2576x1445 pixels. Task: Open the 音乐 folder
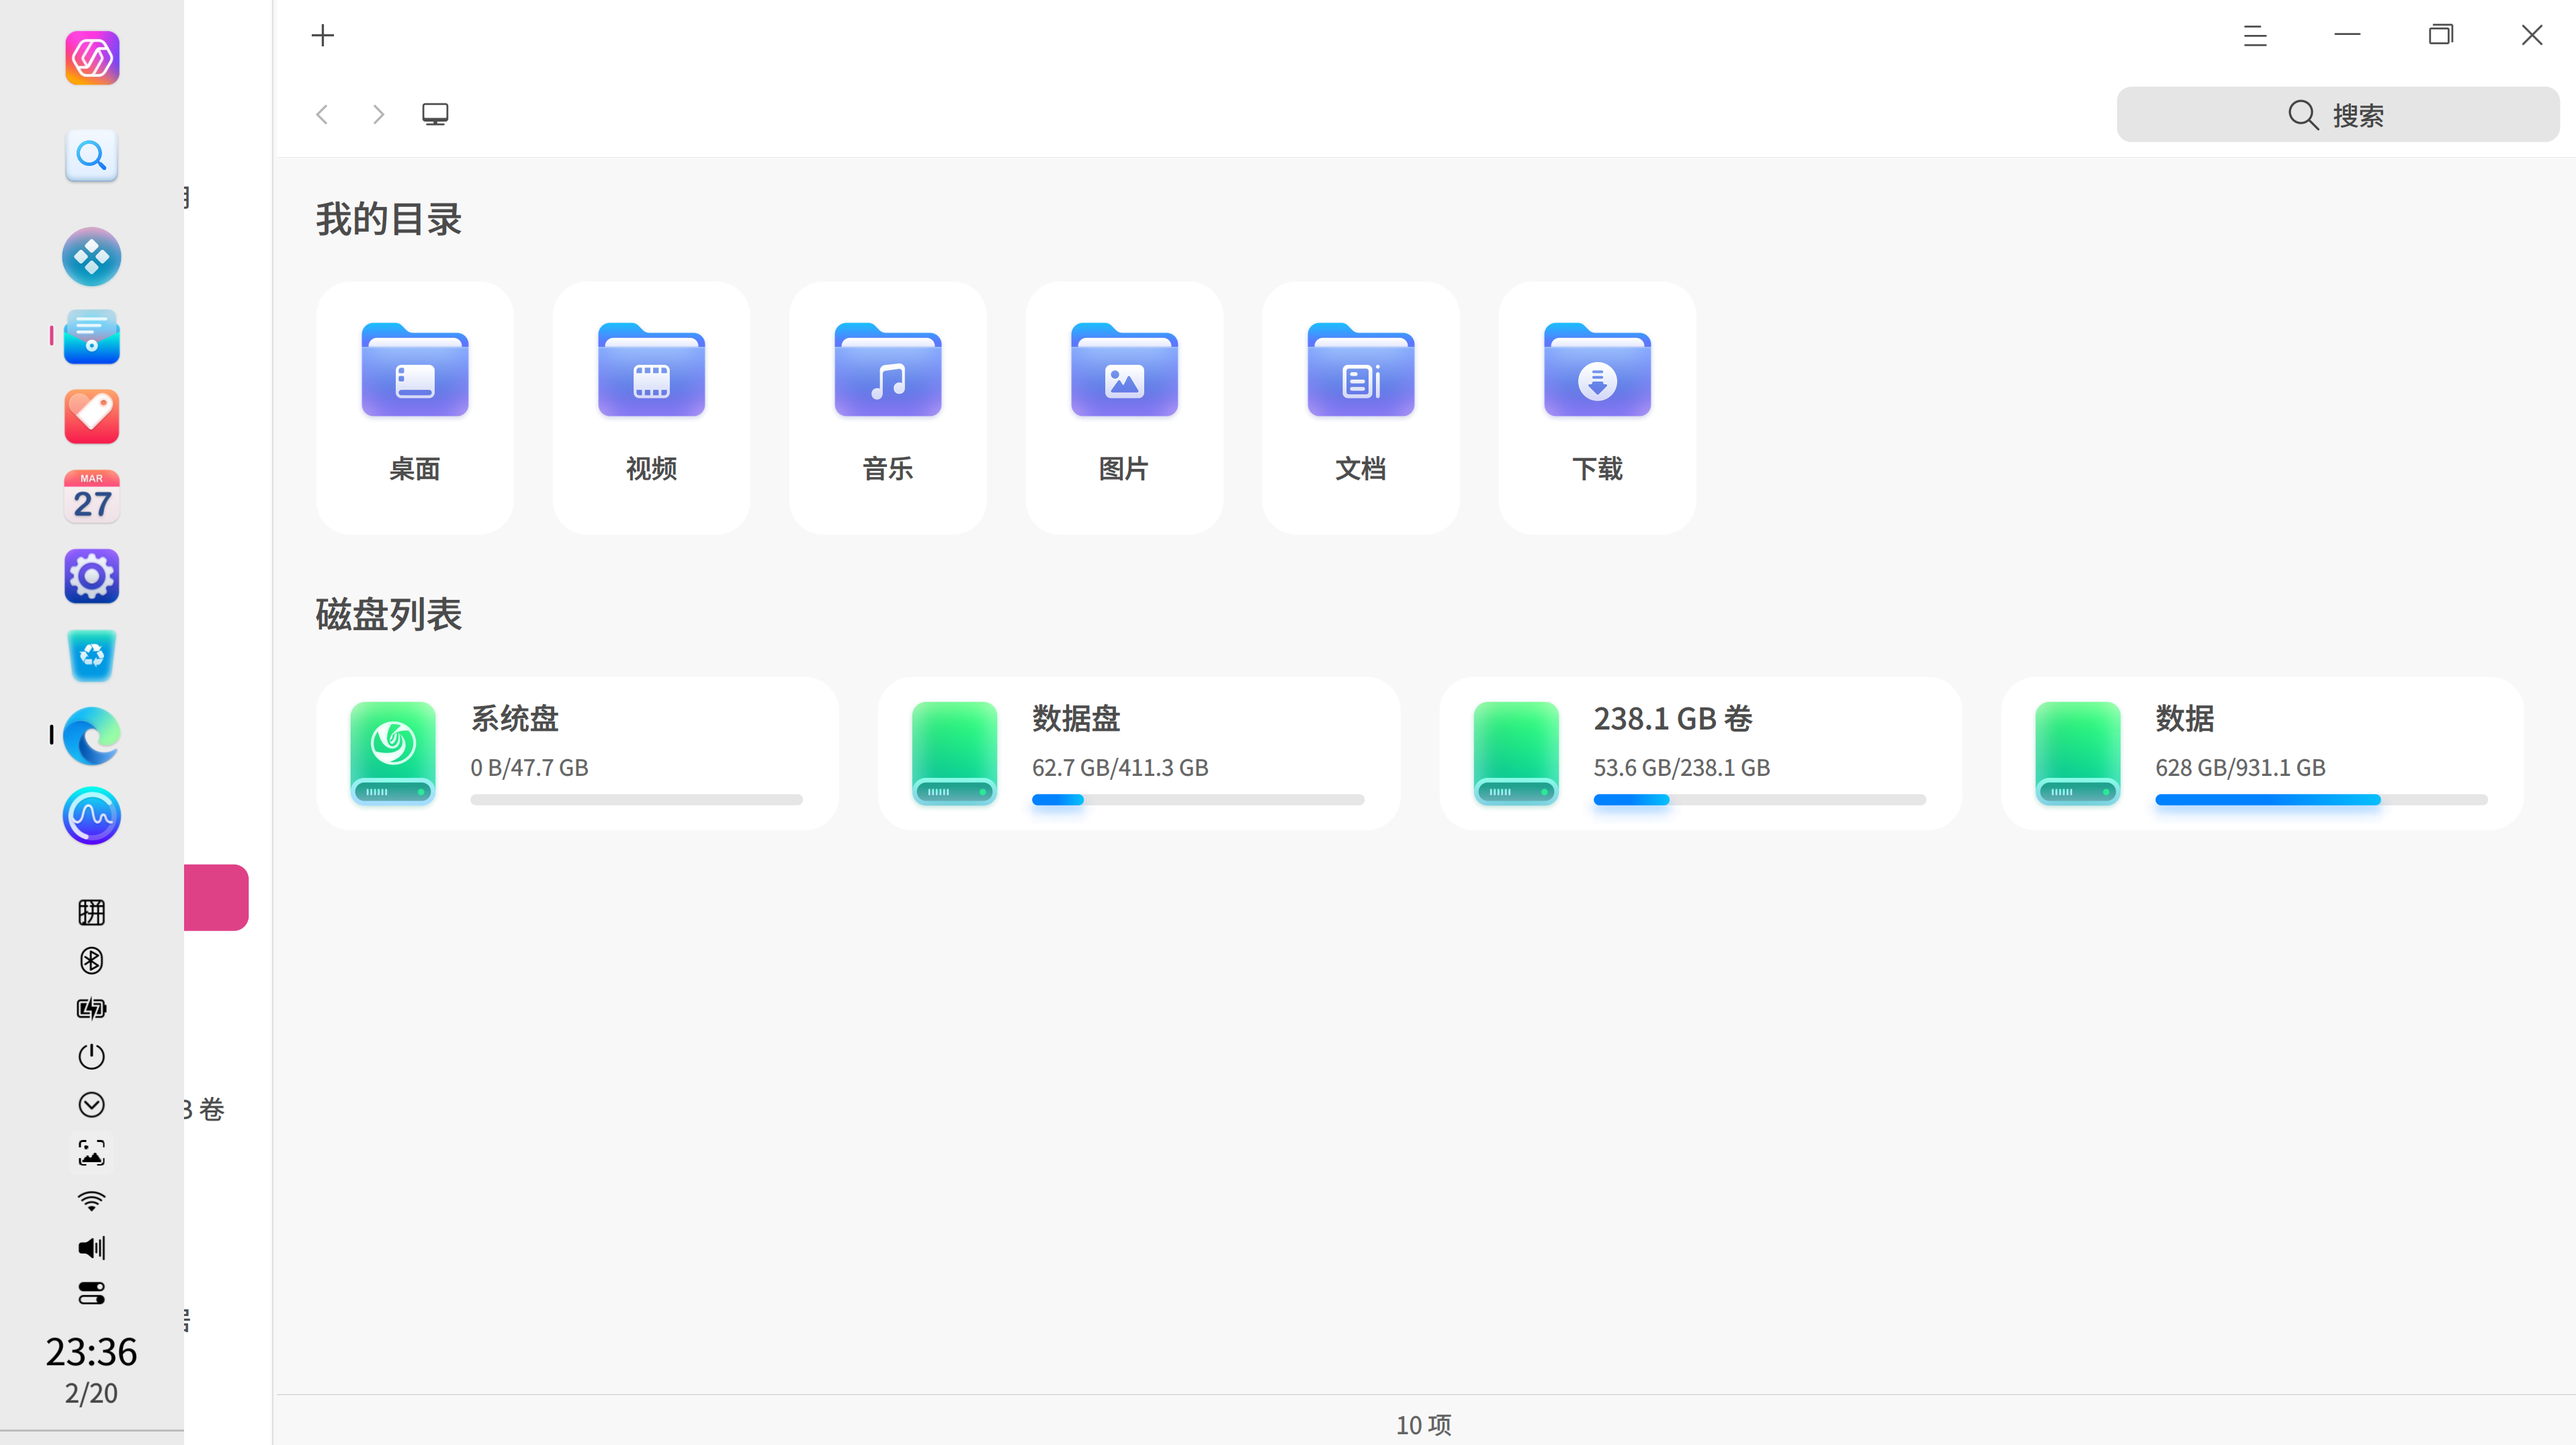888,407
